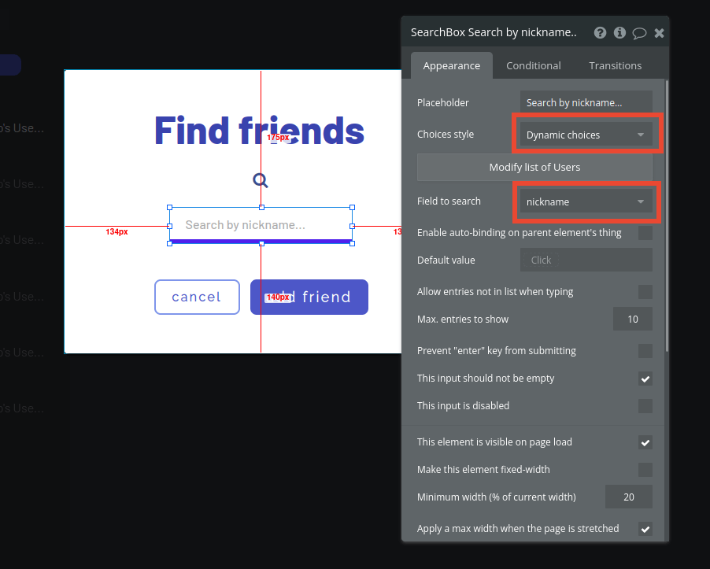Select the magnifying glass icon on the canvas
This screenshot has height=569, width=710.
(x=260, y=179)
